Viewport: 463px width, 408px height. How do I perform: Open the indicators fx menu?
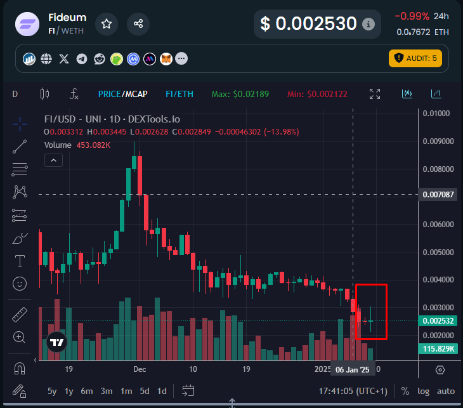pos(74,94)
